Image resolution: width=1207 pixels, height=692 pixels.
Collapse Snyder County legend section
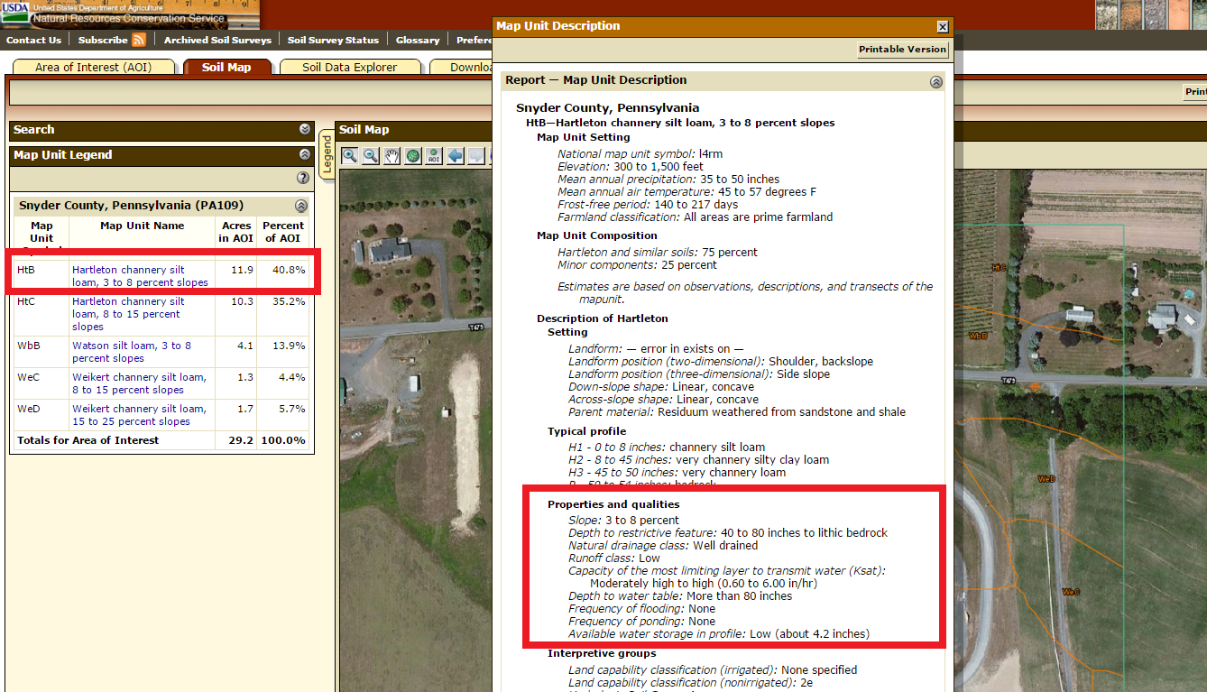(300, 206)
